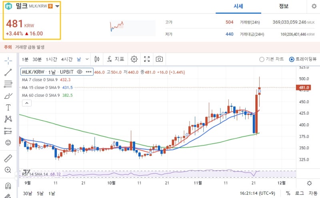
Task: Set interval to 30분
Action: [x=37, y=59]
